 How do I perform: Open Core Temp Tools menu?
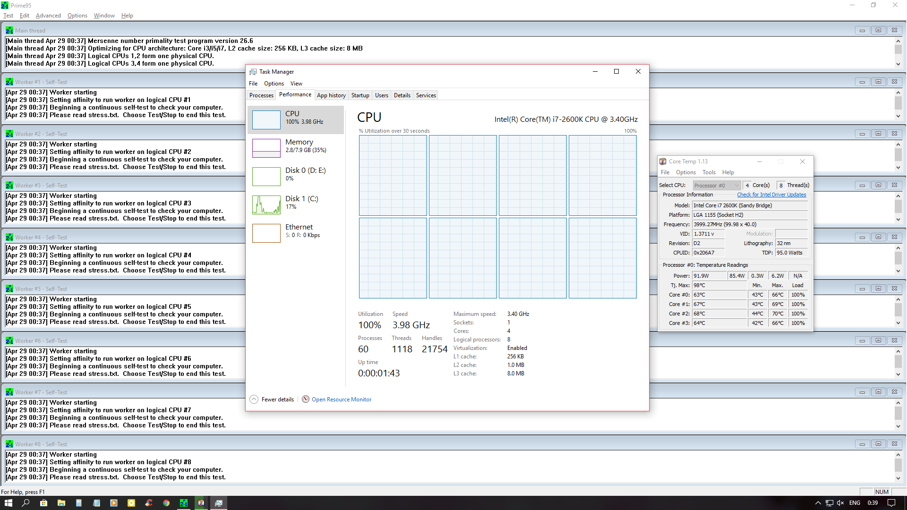(x=709, y=172)
